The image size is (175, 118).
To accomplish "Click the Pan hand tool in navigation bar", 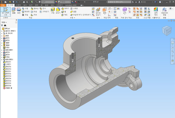I will click(173, 48).
